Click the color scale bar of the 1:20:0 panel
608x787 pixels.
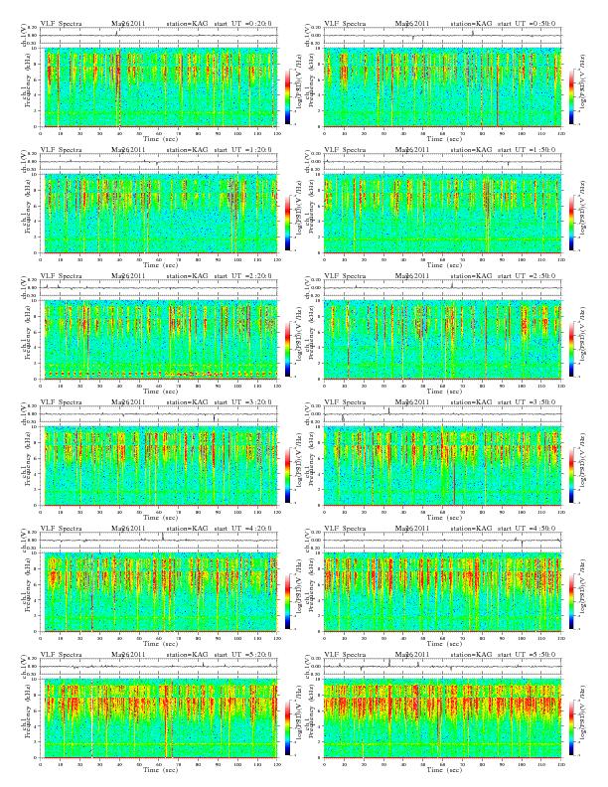coord(287,223)
